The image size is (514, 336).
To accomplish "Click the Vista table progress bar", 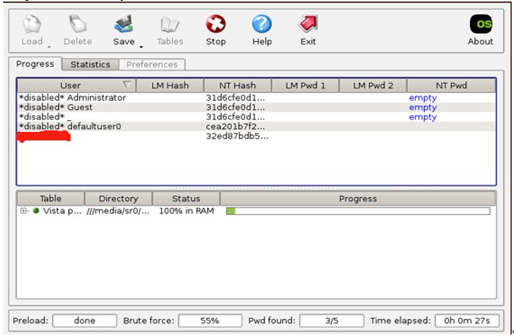I will pos(357,210).
